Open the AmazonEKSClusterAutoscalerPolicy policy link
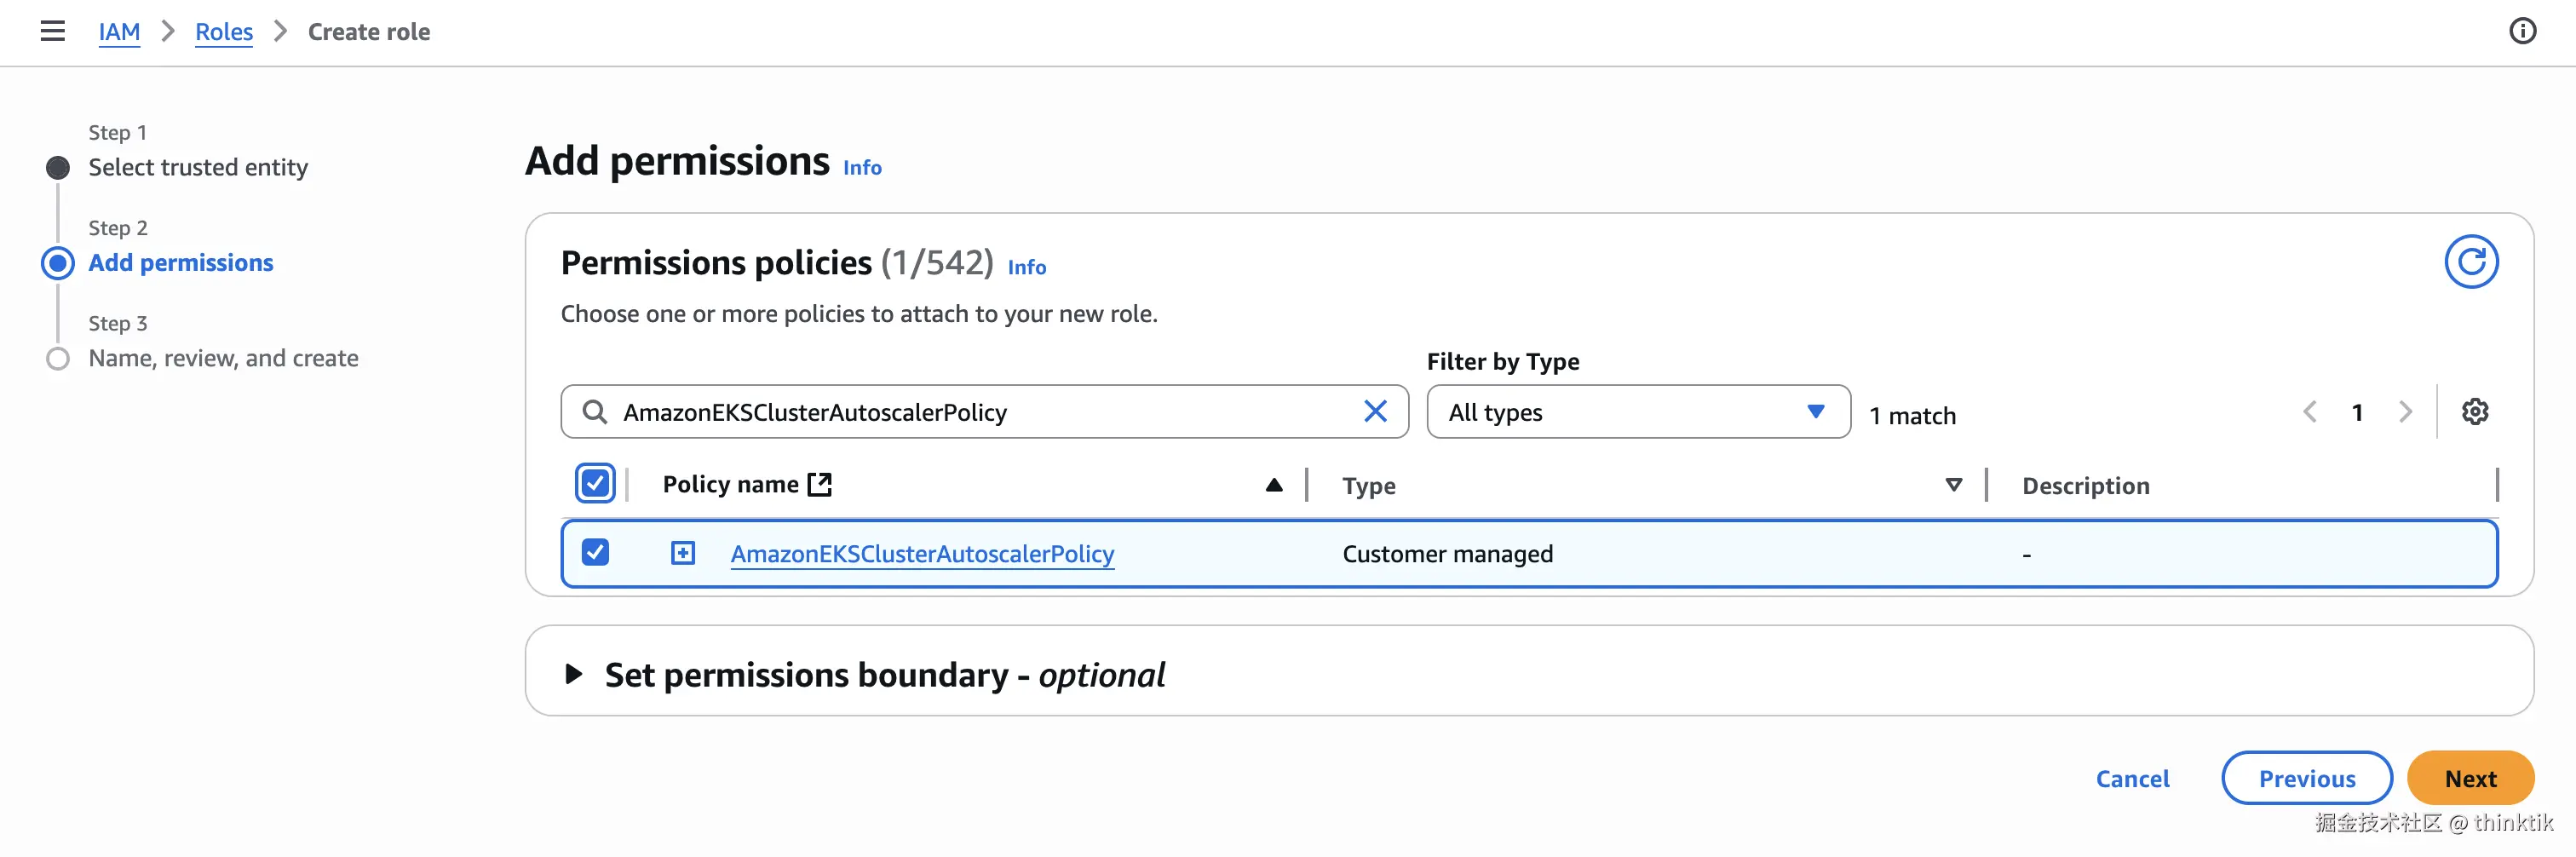Image resolution: width=2576 pixels, height=857 pixels. [x=921, y=553]
